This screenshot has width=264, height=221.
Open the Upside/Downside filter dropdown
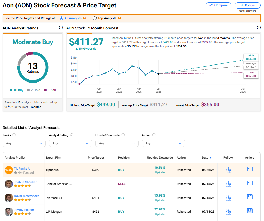(x=117, y=143)
